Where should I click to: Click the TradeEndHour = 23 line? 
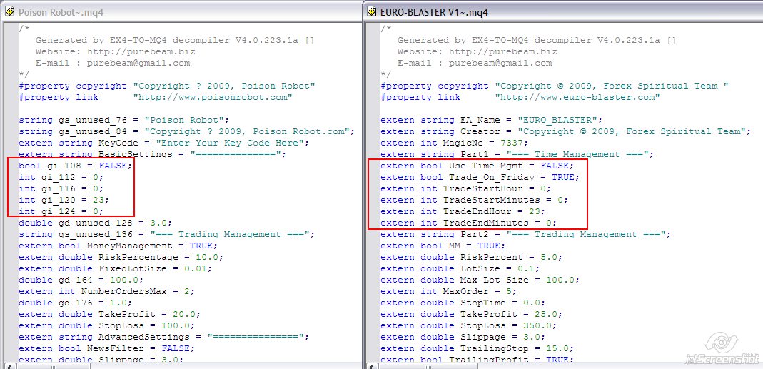[x=463, y=211]
